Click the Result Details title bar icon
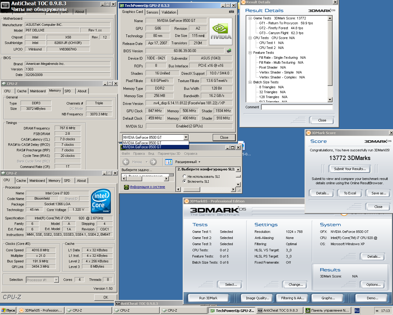The height and width of the screenshot is (315, 393). click(243, 2)
